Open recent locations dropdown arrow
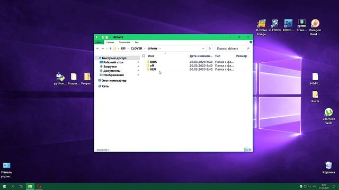Image resolution: width=339 pixels, height=190 pixels. pyautogui.click(x=106, y=49)
